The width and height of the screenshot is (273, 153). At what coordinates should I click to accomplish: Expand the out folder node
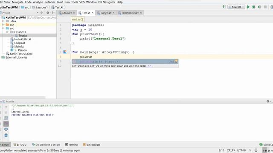click(3, 25)
